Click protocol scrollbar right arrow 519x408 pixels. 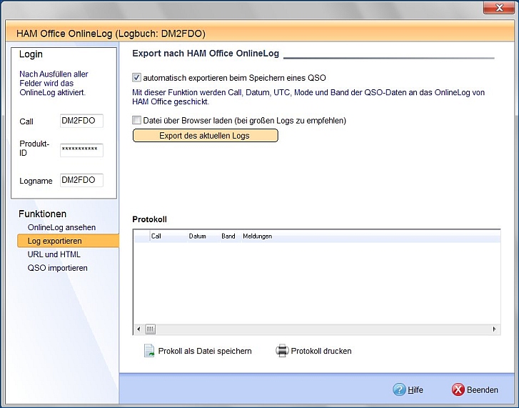pyautogui.click(x=494, y=329)
